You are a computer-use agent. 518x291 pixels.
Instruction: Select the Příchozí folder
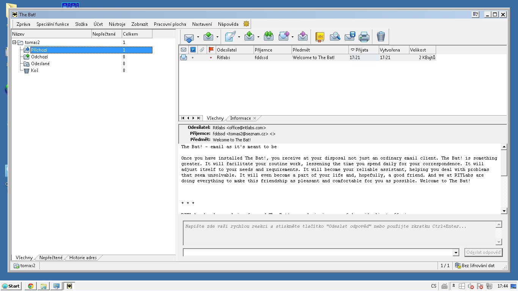pyautogui.click(x=39, y=50)
